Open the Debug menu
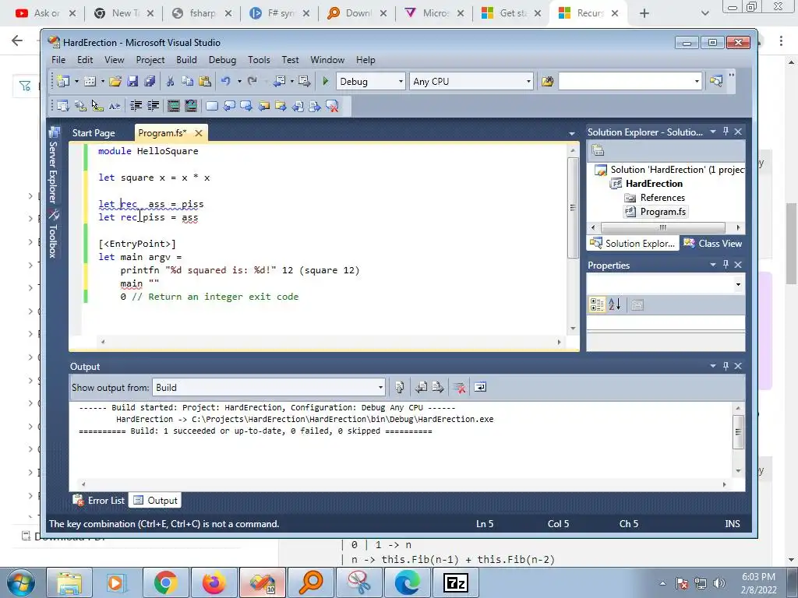The image size is (798, 598). [222, 60]
